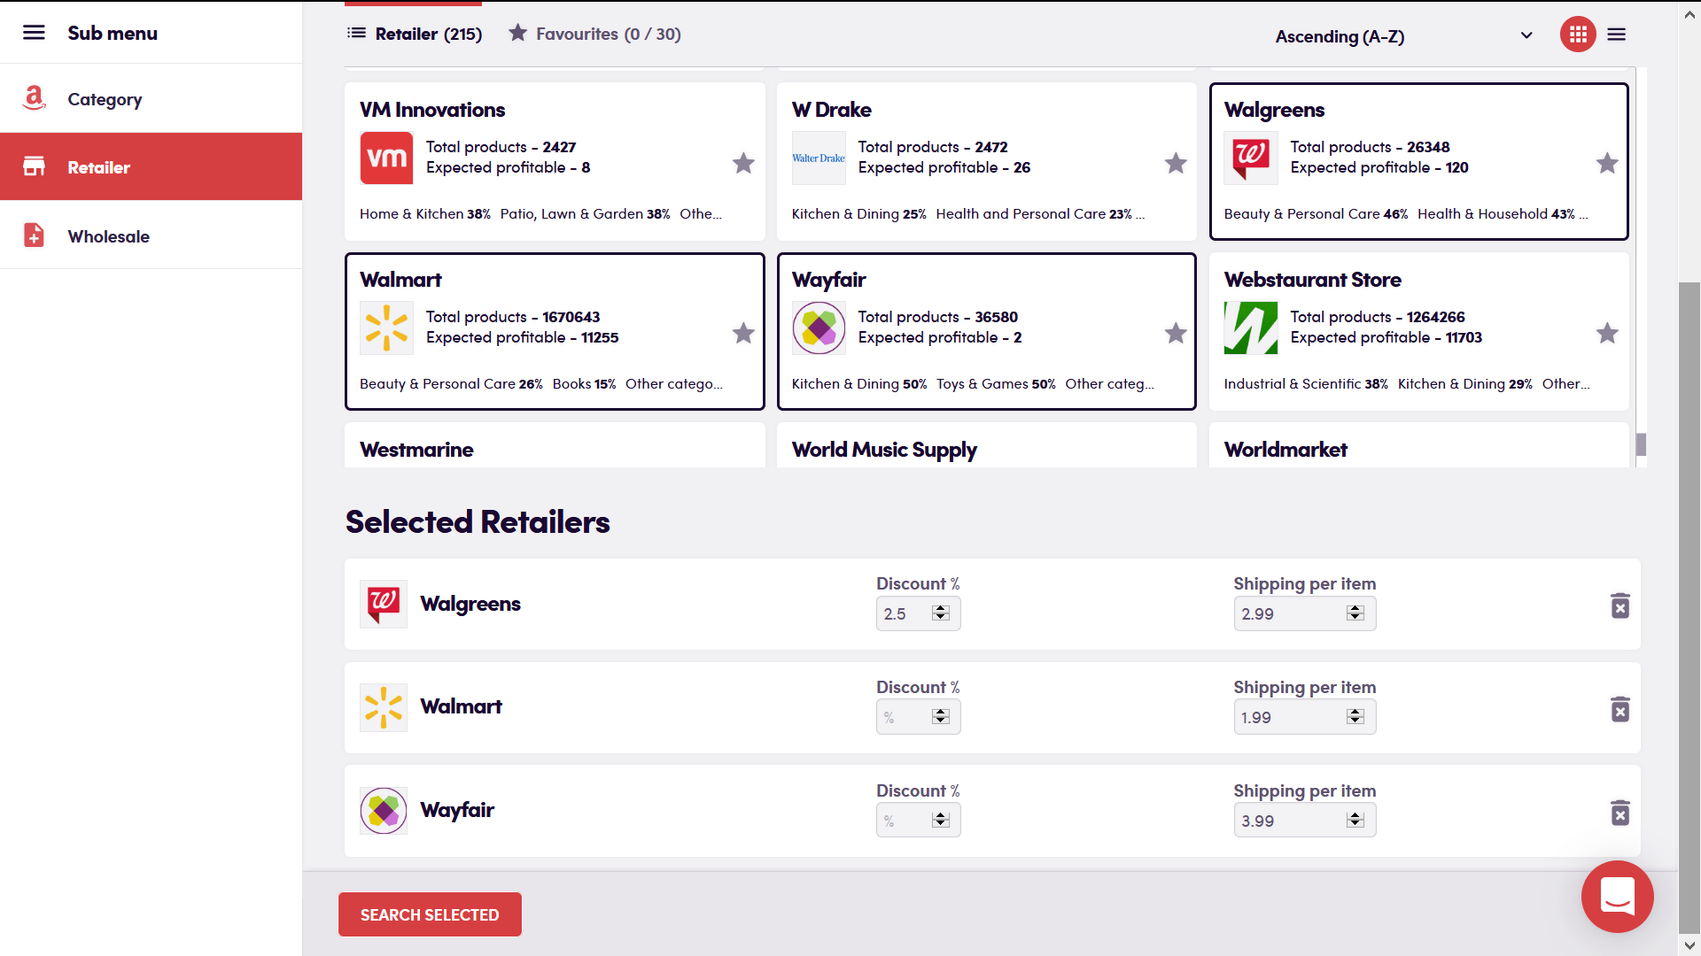Click the Walmart shipping per item stepper

(x=1355, y=716)
